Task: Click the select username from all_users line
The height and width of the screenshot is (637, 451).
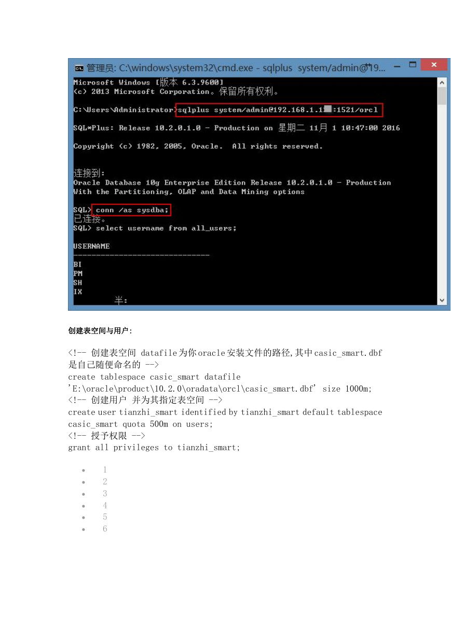Action: click(155, 228)
